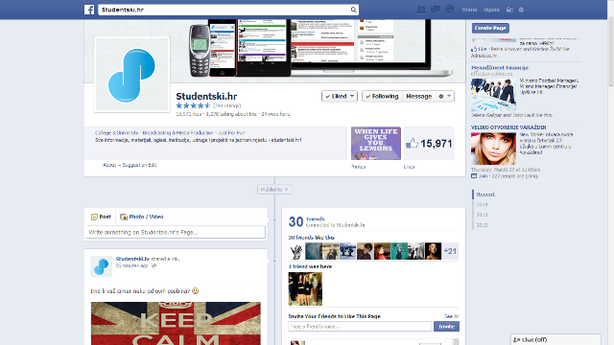Click the Join event calendar icon
Image resolution: width=614 pixels, height=345 pixels.
pos(474,176)
